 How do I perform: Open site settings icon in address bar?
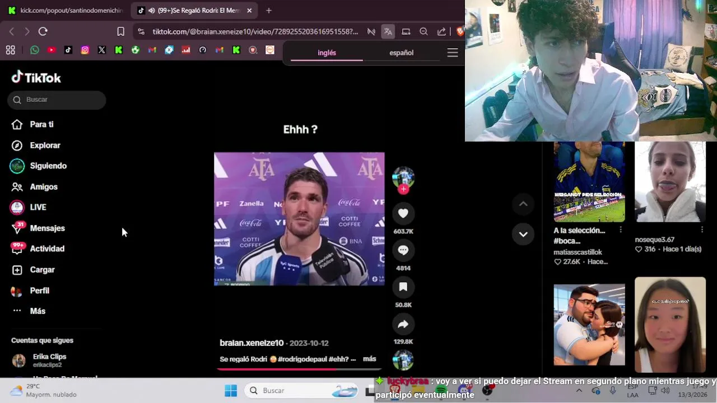point(141,31)
